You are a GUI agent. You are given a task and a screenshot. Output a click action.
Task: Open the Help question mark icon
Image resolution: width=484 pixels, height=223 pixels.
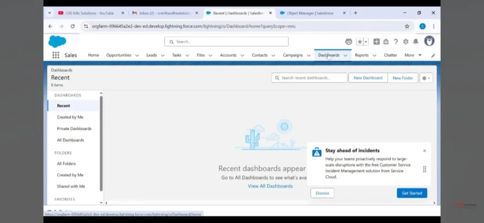click(x=396, y=42)
